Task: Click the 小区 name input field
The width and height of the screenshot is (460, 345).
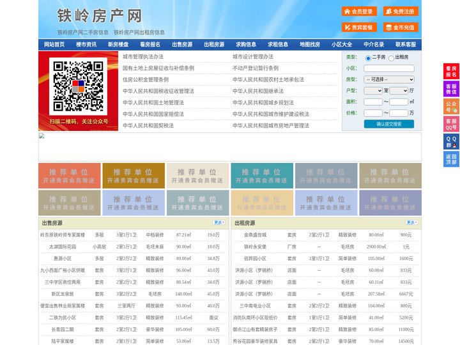Action: point(389,68)
